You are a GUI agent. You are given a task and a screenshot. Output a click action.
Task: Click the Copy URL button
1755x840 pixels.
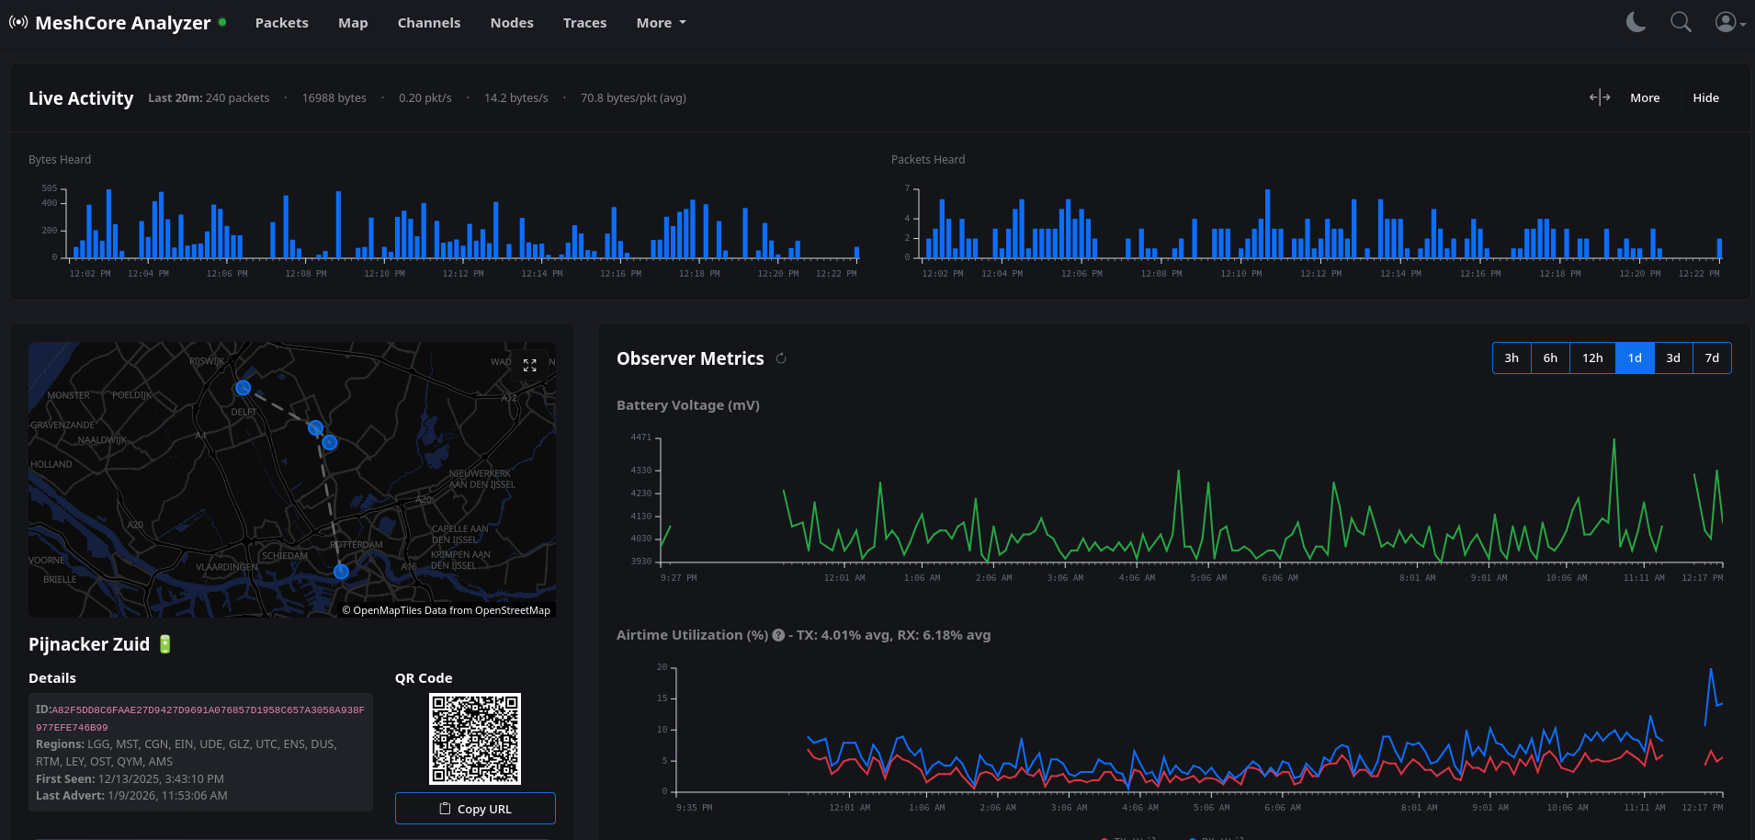475,809
